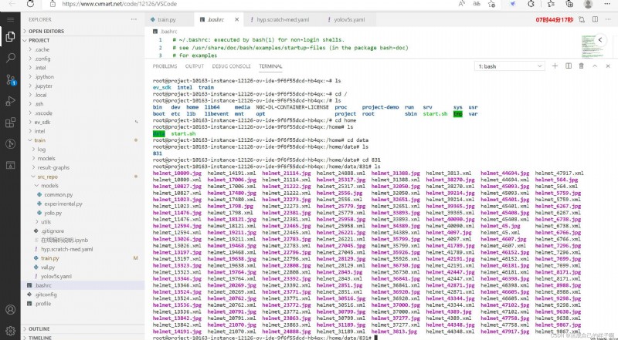Screen dimensions: 618x340
Task: Open Explorer's more actions ellipsis
Action: pyautogui.click(x=134, y=19)
